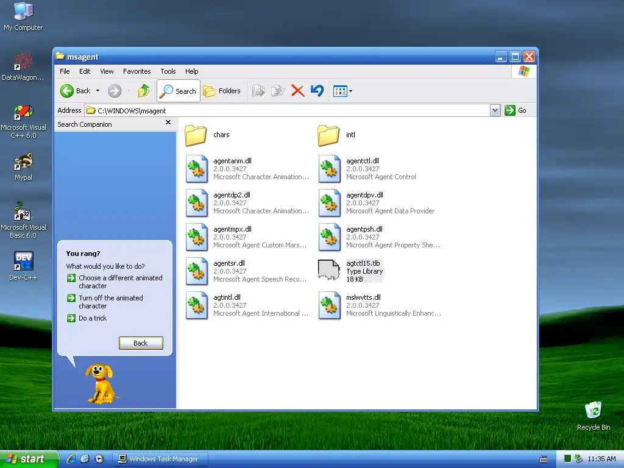Click the Windows flag logo in menu bar
The width and height of the screenshot is (624, 468).
pyautogui.click(x=524, y=72)
